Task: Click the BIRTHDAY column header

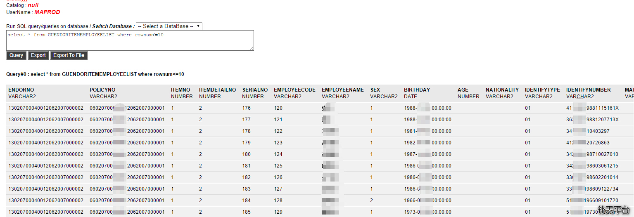Action: [417, 90]
